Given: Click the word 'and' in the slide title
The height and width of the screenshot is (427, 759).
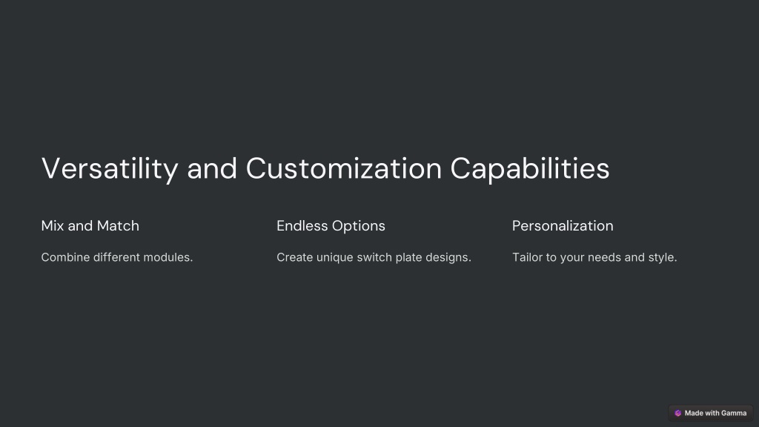Looking at the screenshot, I should coord(212,168).
